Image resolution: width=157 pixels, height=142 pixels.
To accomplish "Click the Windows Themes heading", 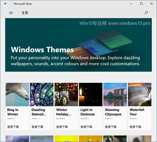I will (42, 50).
